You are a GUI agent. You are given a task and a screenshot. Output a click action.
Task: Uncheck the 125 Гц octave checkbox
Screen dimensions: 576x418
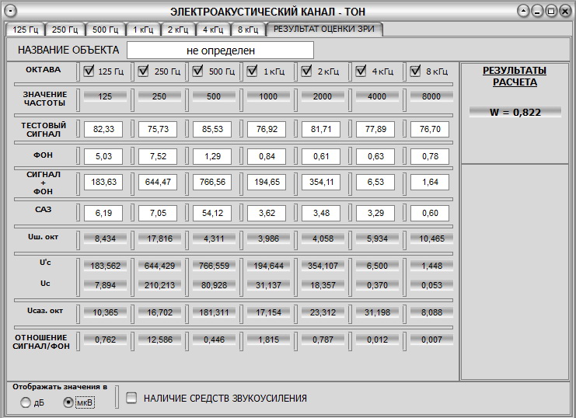point(89,71)
